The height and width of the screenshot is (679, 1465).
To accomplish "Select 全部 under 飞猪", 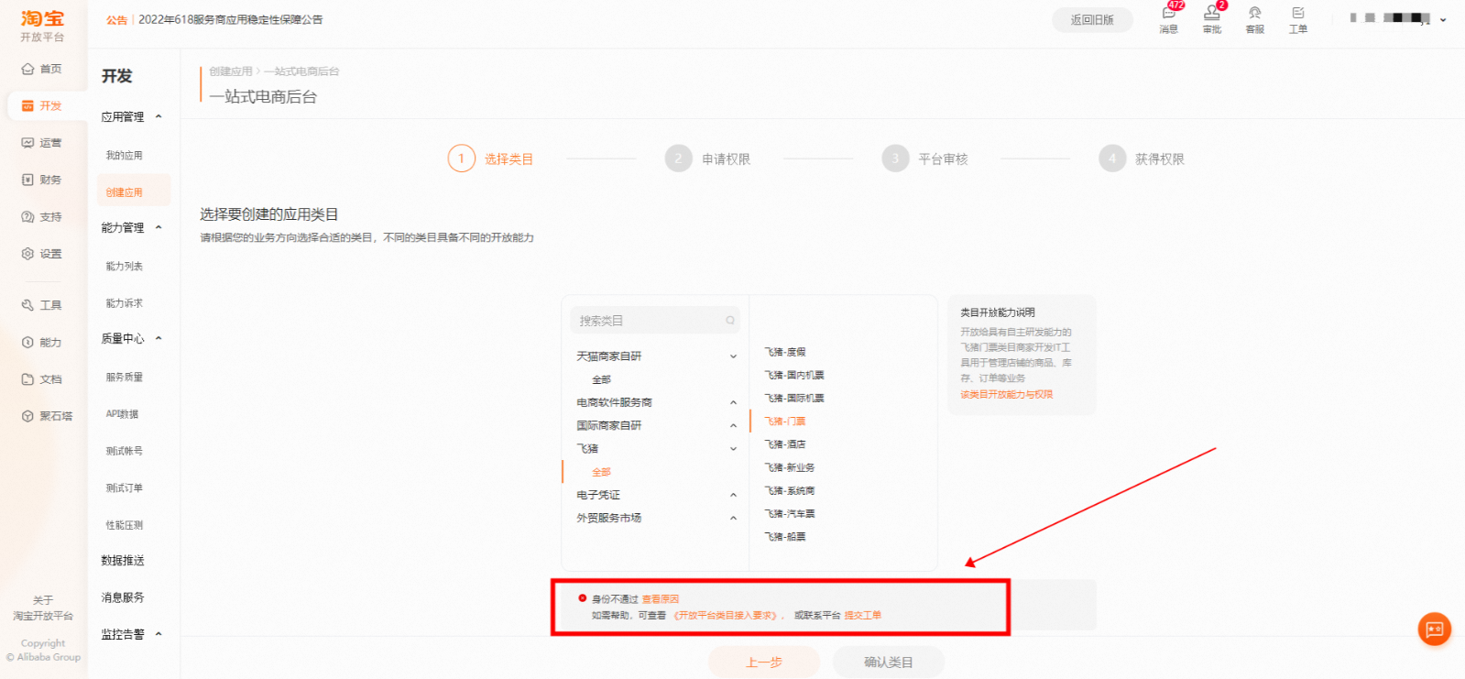I will click(601, 472).
